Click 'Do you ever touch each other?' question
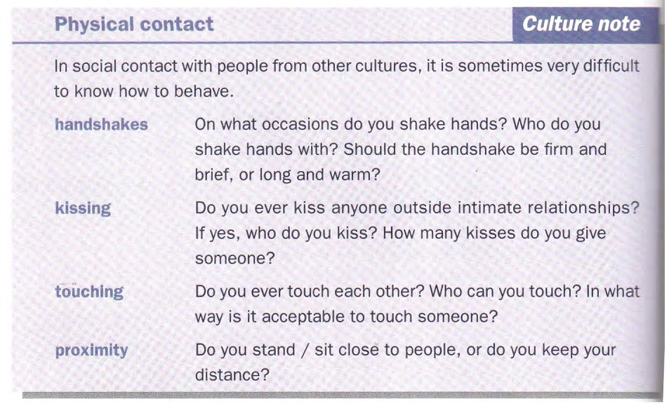This screenshot has width=669, height=406. 310,292
